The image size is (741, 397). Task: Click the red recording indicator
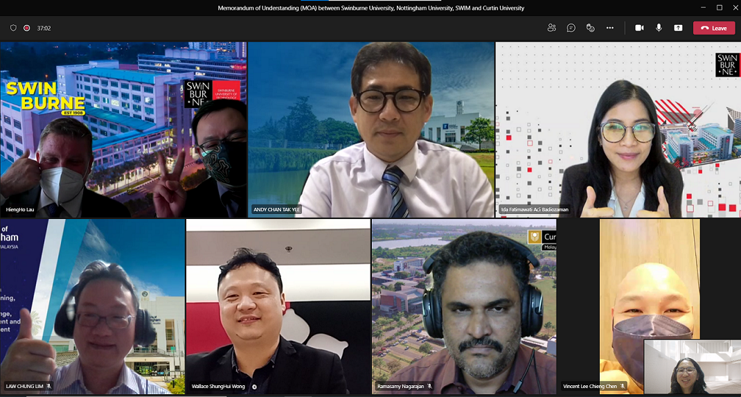[27, 28]
